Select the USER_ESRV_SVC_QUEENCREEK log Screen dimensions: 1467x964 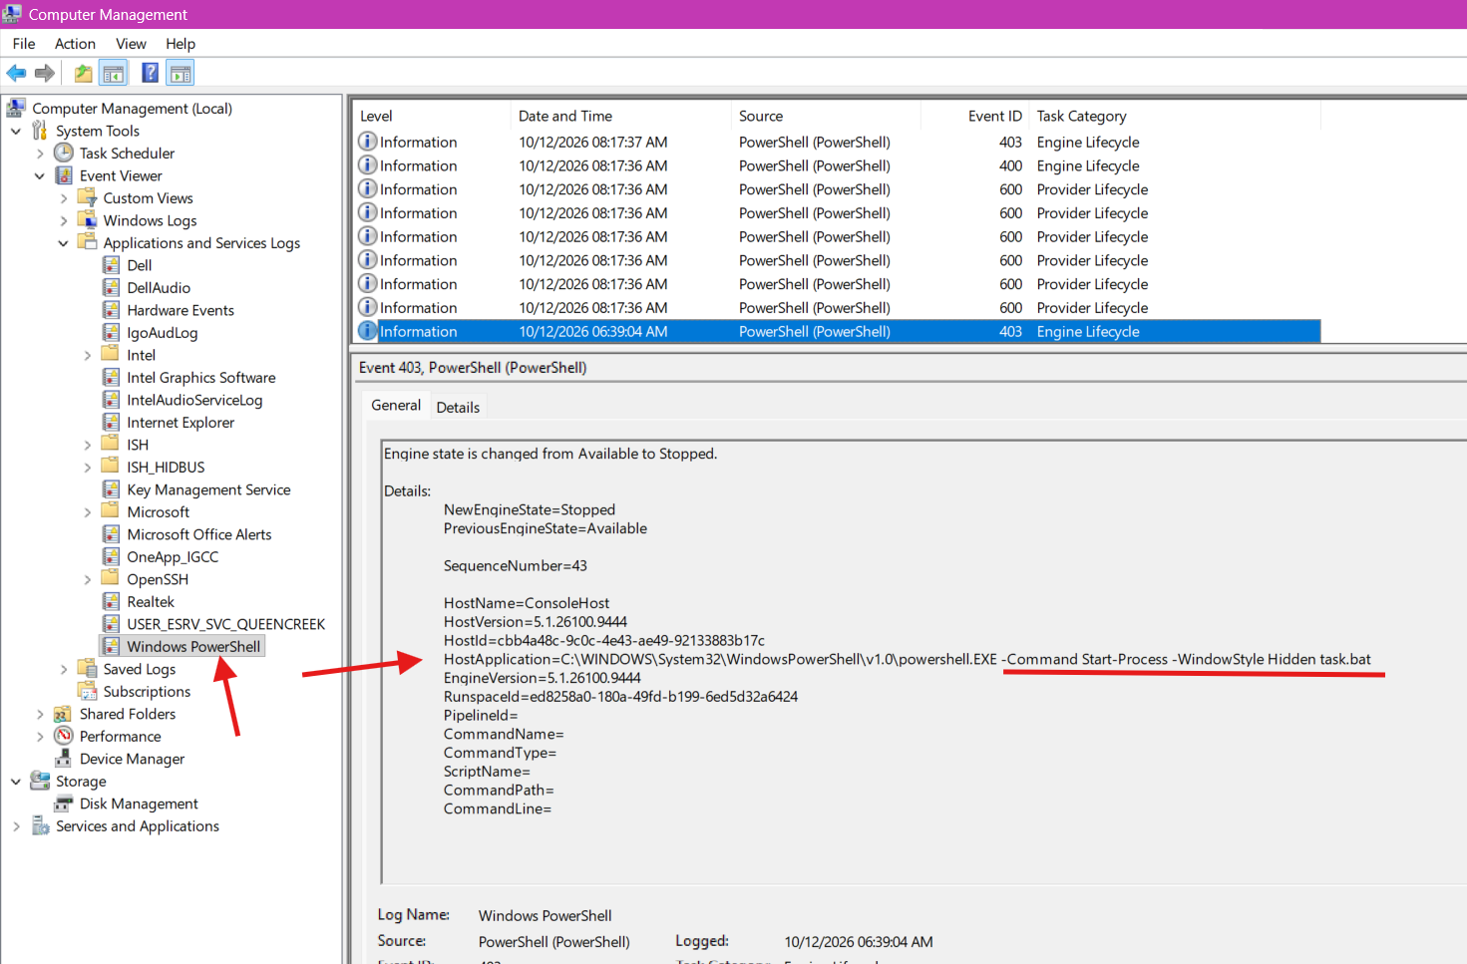point(225,624)
